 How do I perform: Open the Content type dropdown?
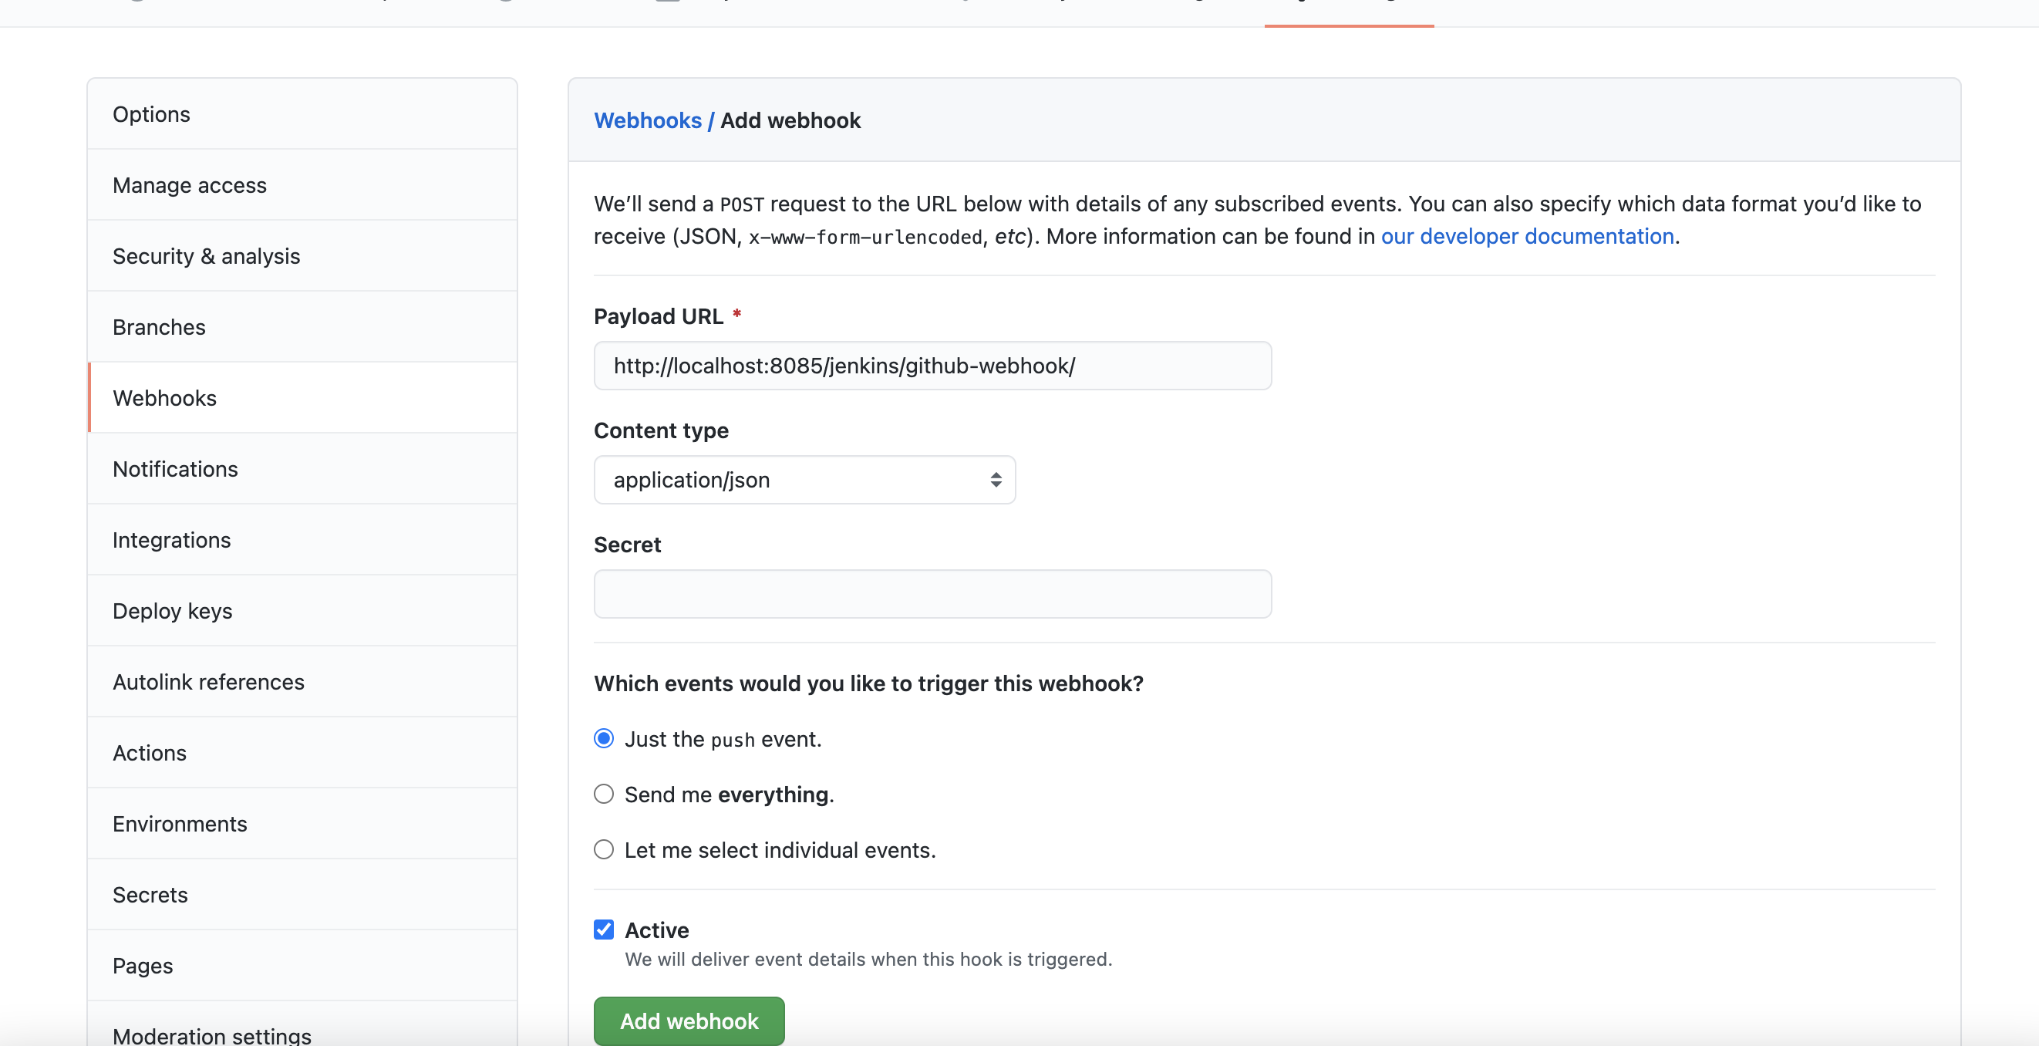pos(804,480)
